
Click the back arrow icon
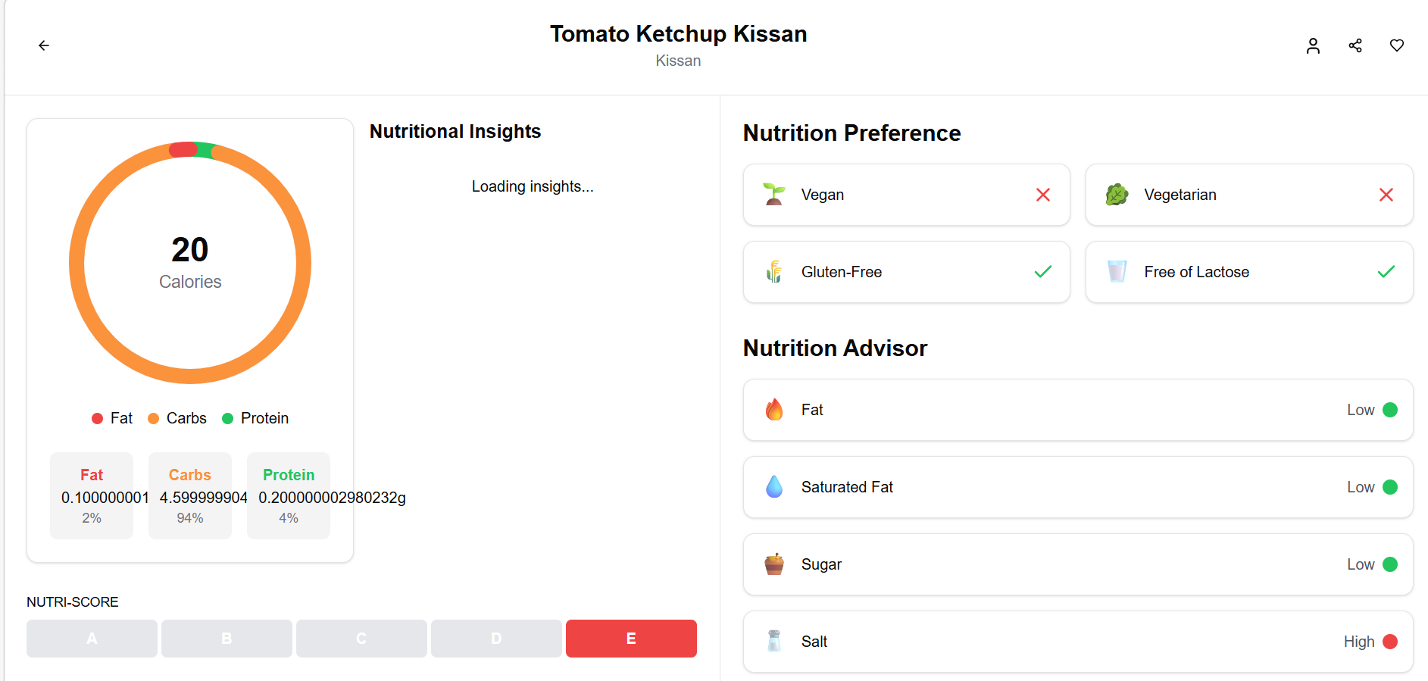pyautogui.click(x=44, y=45)
